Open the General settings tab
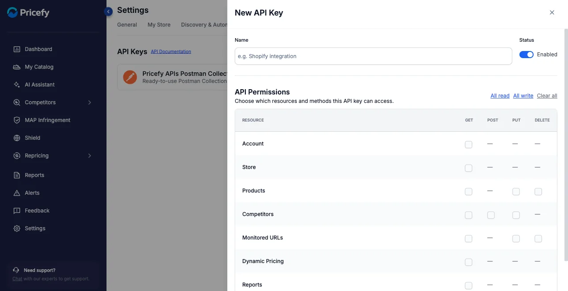 tap(127, 25)
